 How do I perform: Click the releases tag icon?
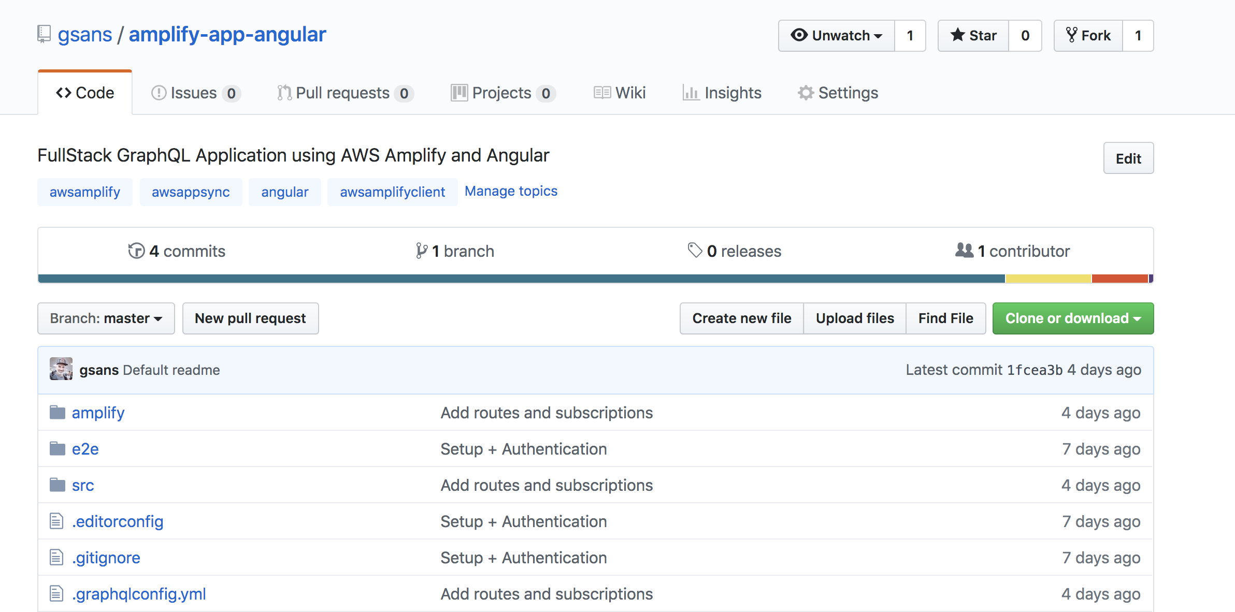(695, 250)
